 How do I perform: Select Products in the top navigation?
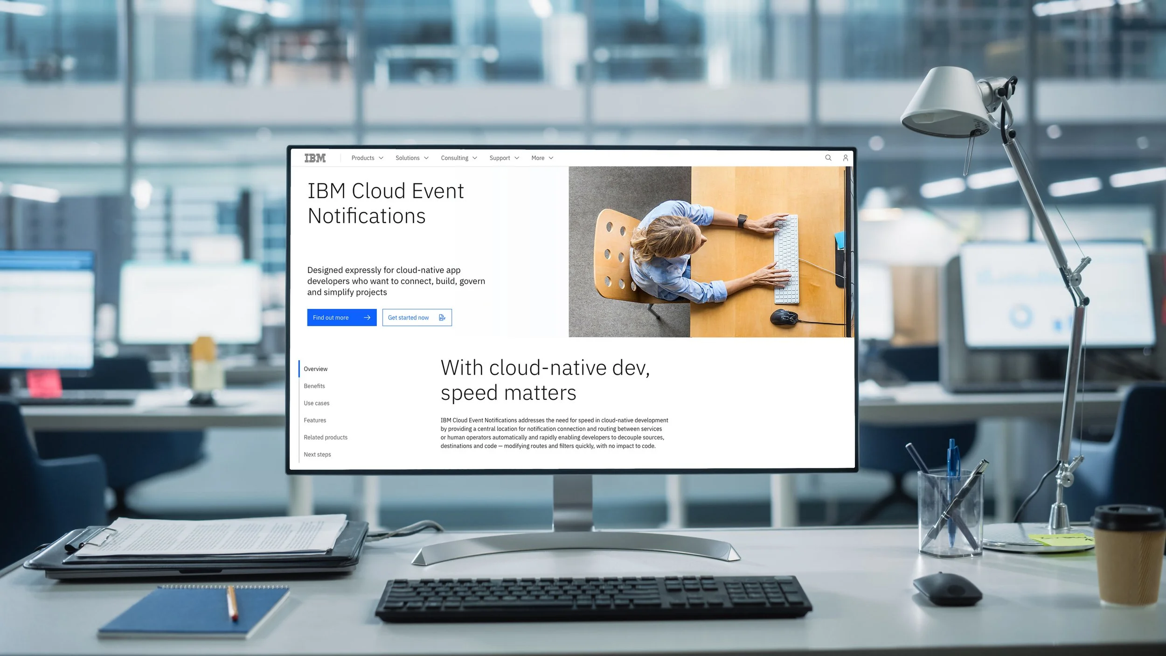[x=363, y=158]
